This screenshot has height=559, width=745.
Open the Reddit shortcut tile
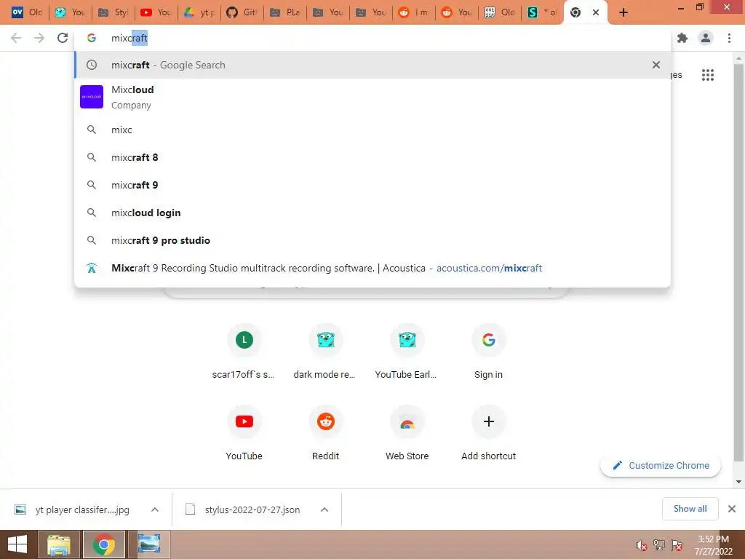325,433
